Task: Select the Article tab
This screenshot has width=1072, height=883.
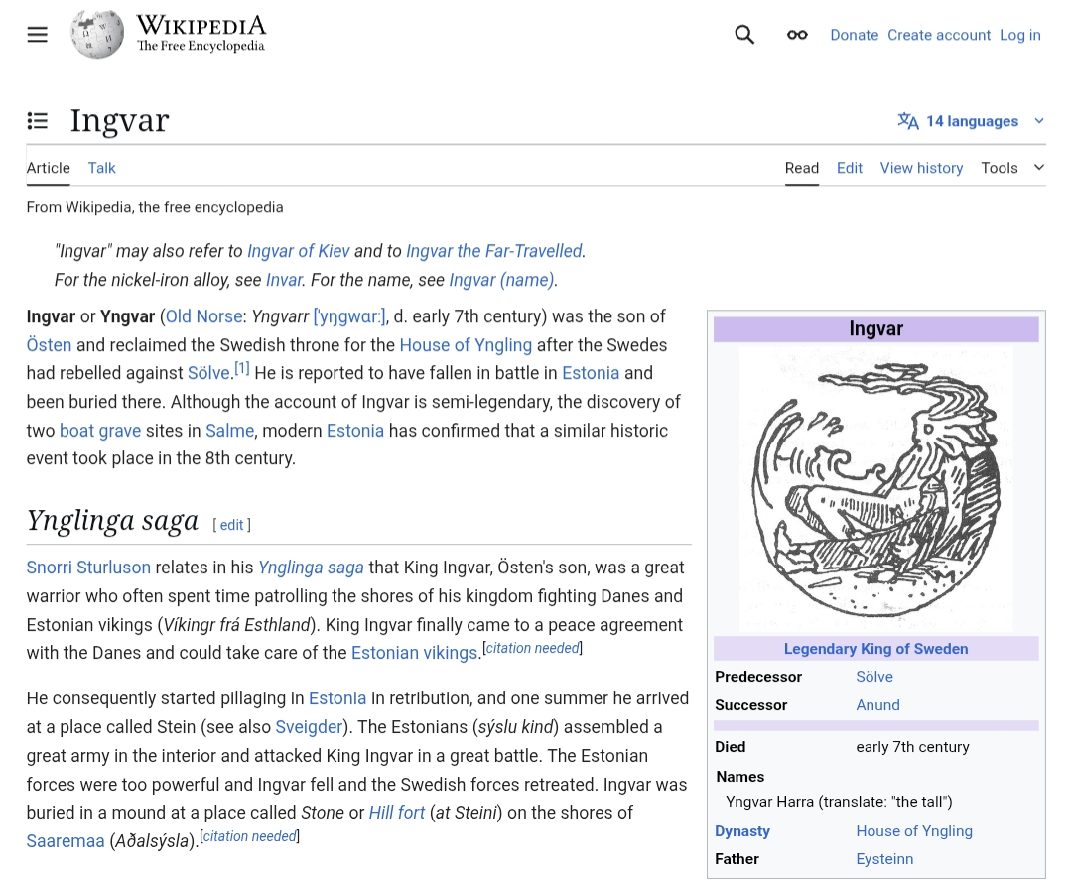Action: 49,168
